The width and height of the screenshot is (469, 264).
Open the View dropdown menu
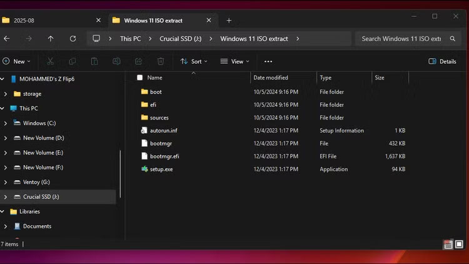point(234,61)
